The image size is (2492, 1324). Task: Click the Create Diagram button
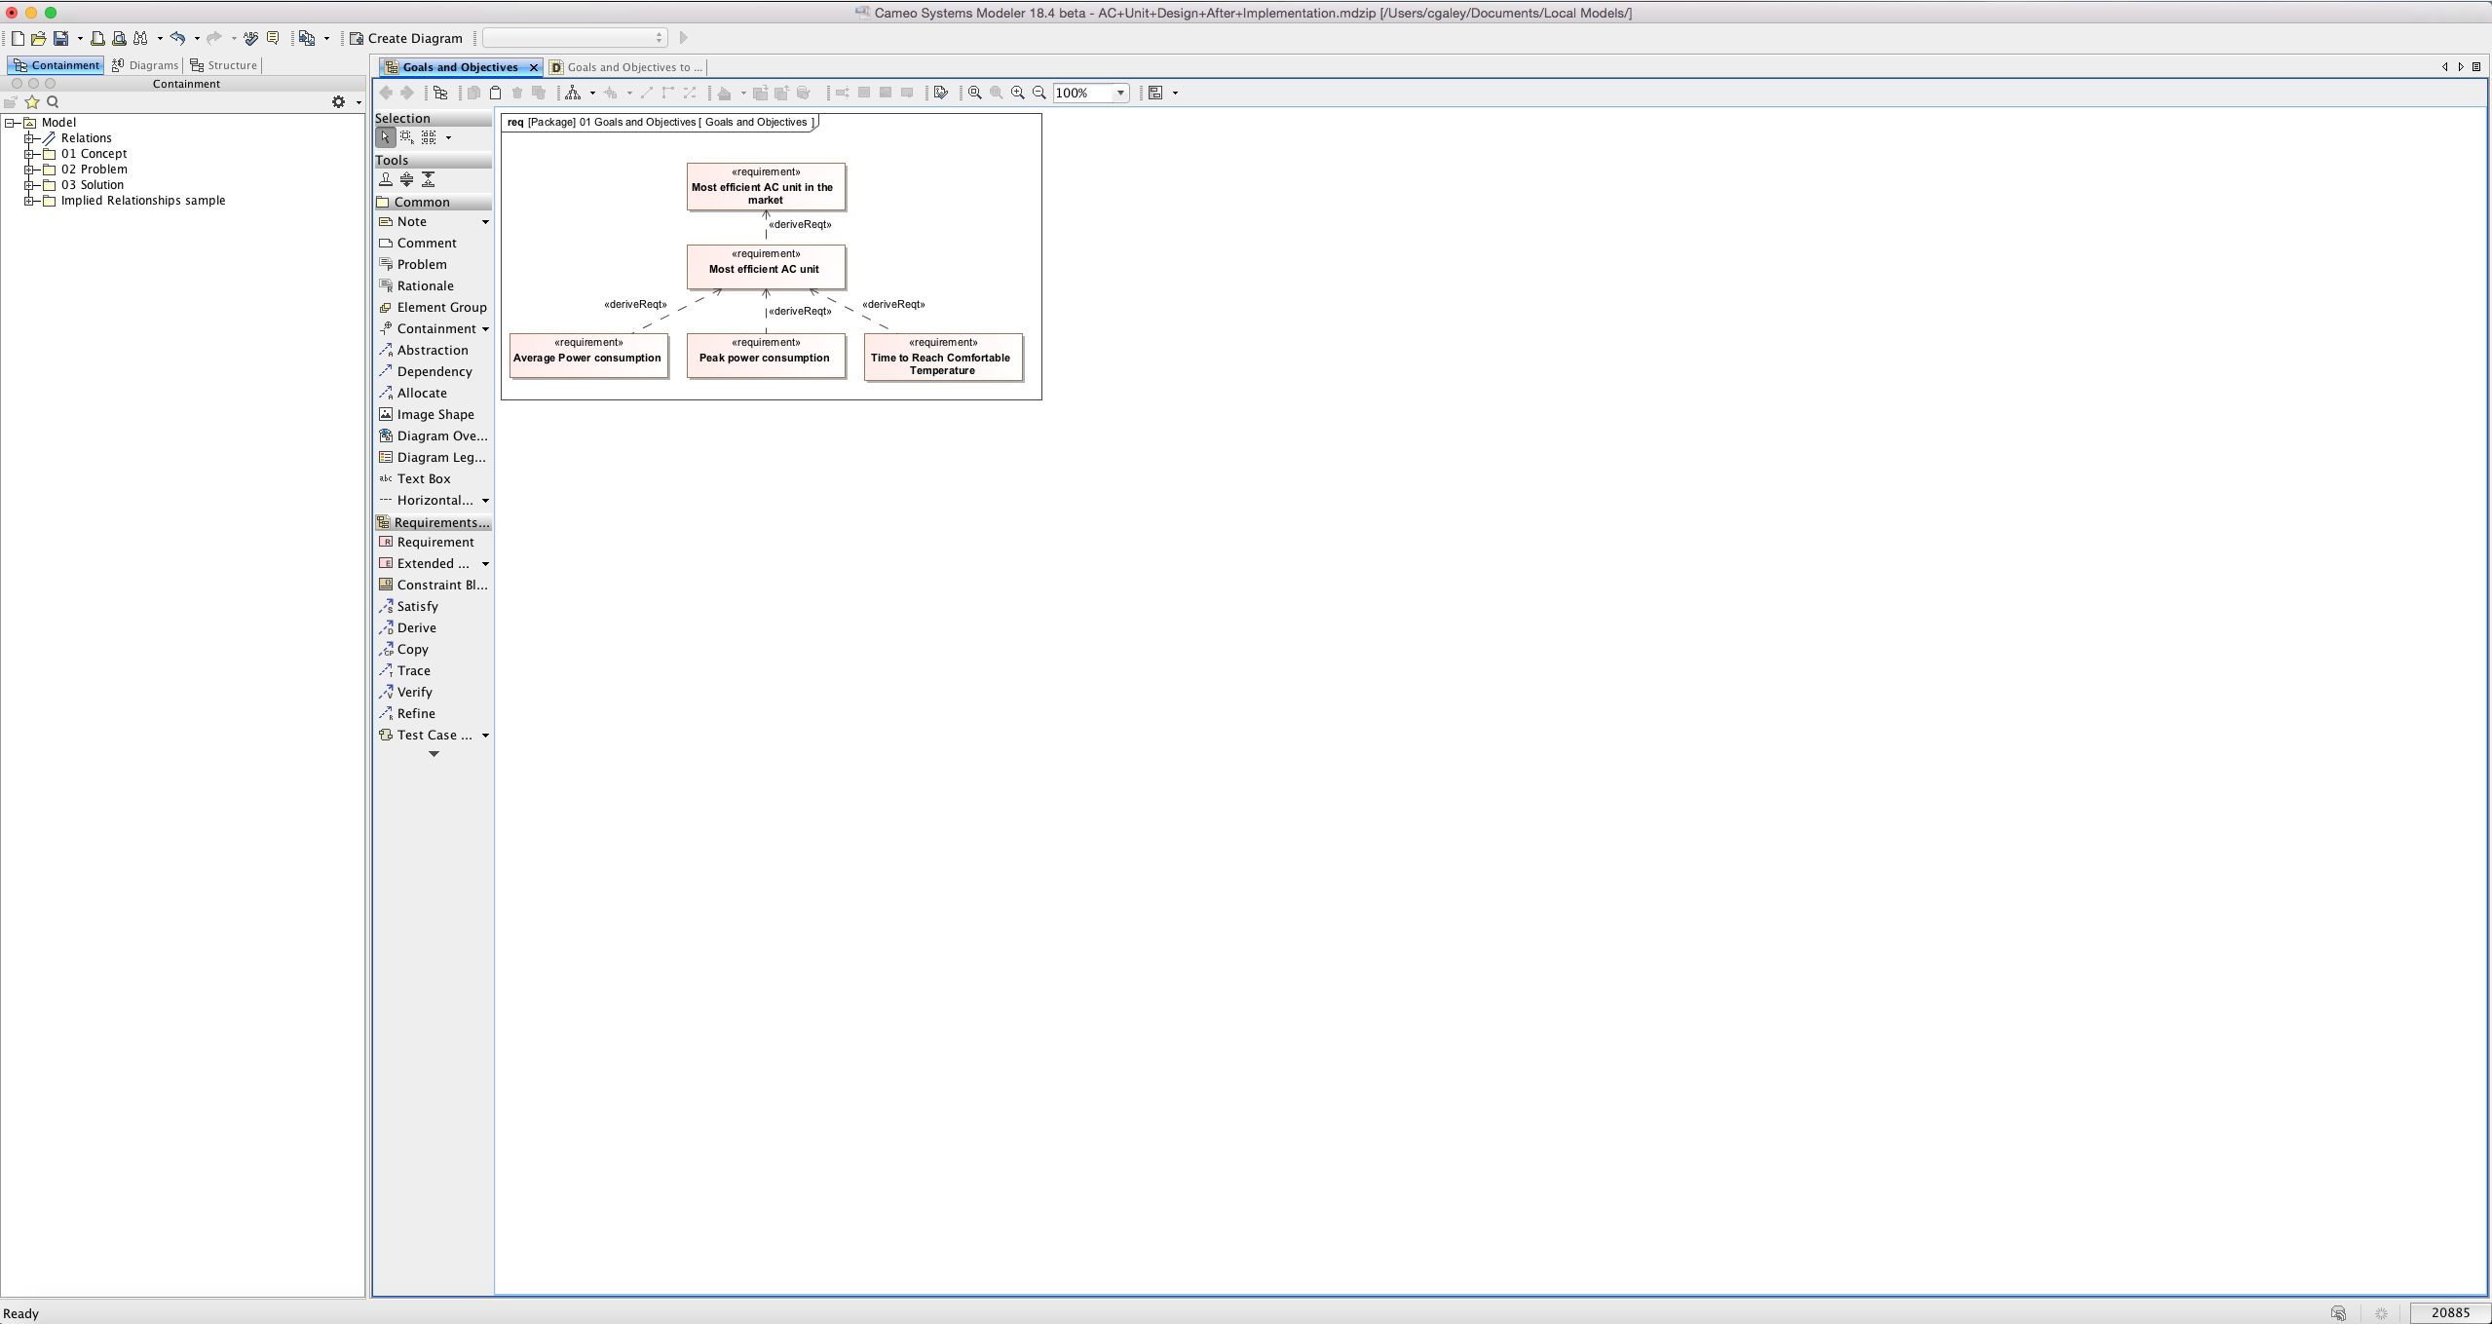pyautogui.click(x=406, y=38)
